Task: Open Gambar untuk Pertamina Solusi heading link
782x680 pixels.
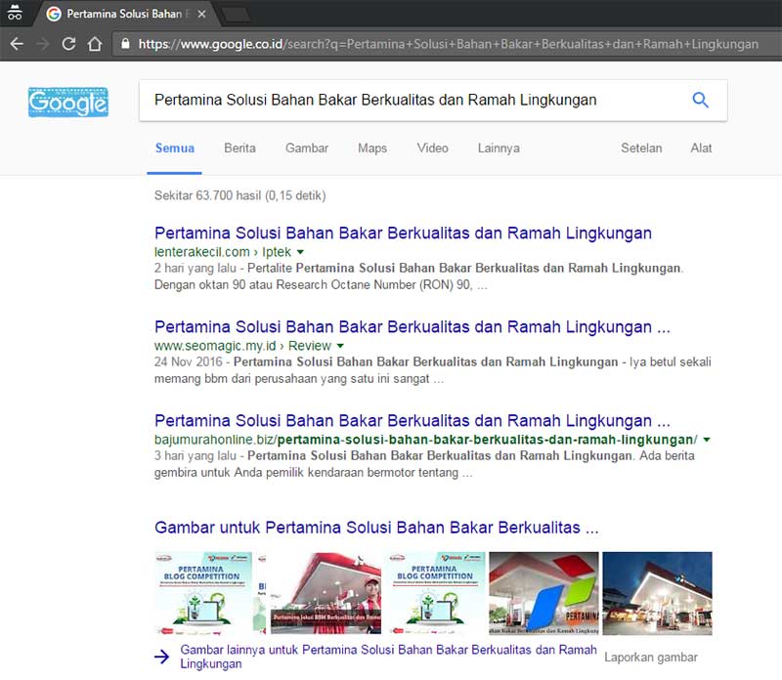Action: point(376,528)
